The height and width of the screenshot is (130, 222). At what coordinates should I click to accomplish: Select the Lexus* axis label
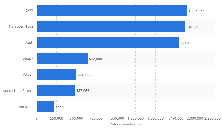point(27,59)
